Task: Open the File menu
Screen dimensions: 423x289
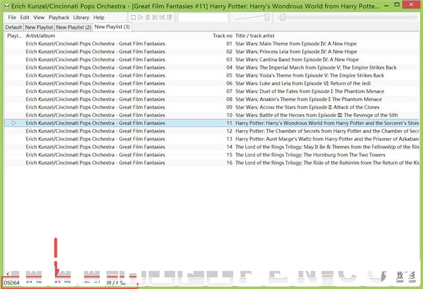Action: coord(12,18)
